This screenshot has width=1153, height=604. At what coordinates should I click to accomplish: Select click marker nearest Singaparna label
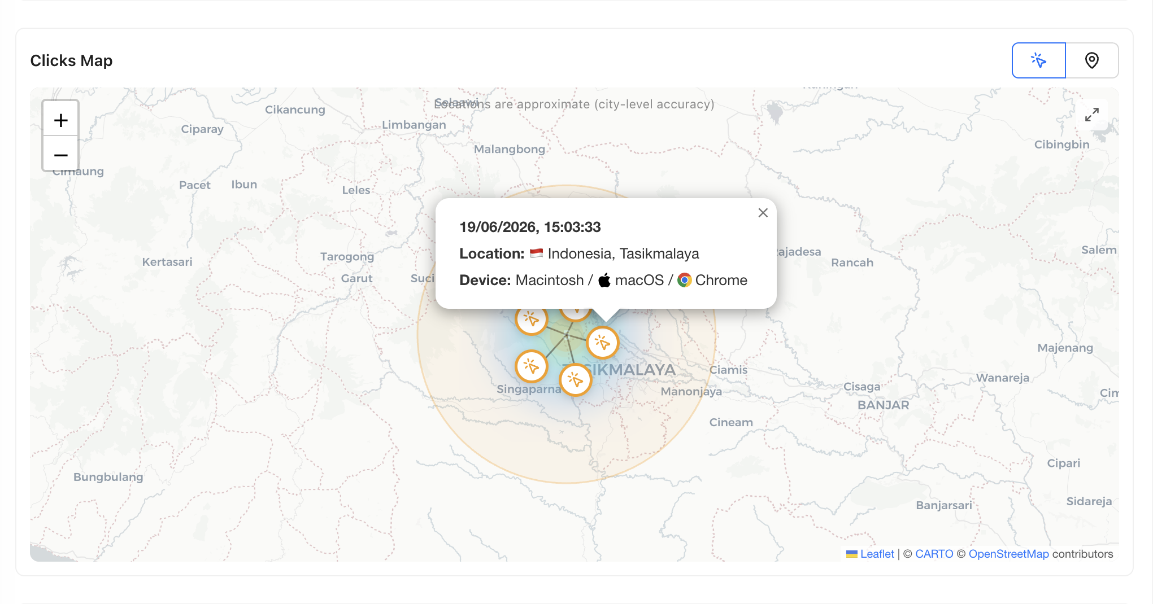pyautogui.click(x=531, y=366)
